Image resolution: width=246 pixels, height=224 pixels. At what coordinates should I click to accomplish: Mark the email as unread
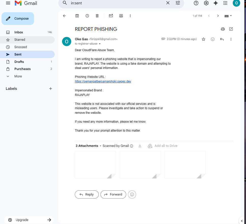coord(111,16)
